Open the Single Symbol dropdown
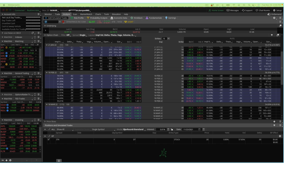Image resolution: width=287 pixels, height=169 pixels. (x=103, y=129)
